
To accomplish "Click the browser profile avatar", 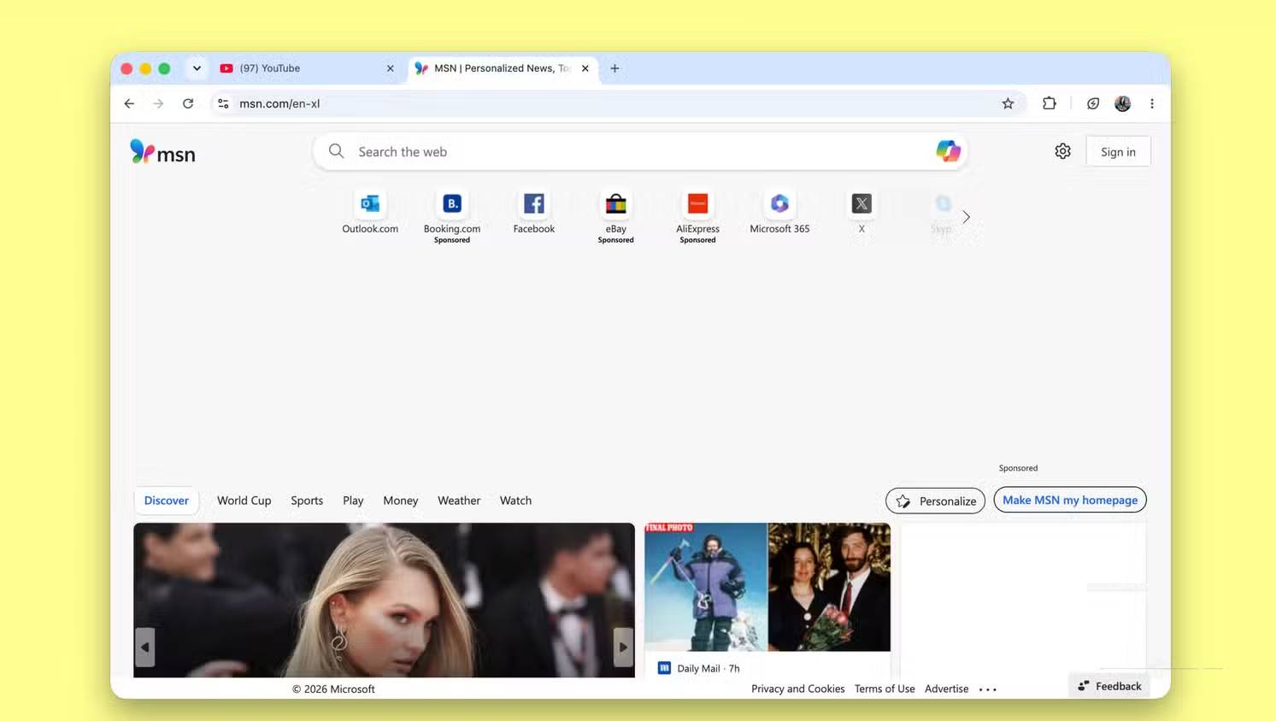I will [x=1122, y=103].
